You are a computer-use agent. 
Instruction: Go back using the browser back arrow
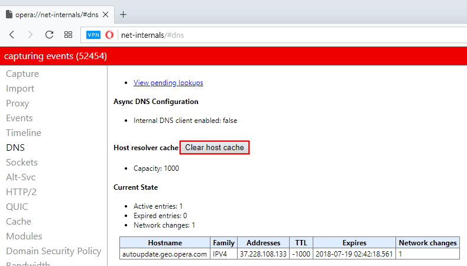coord(12,35)
